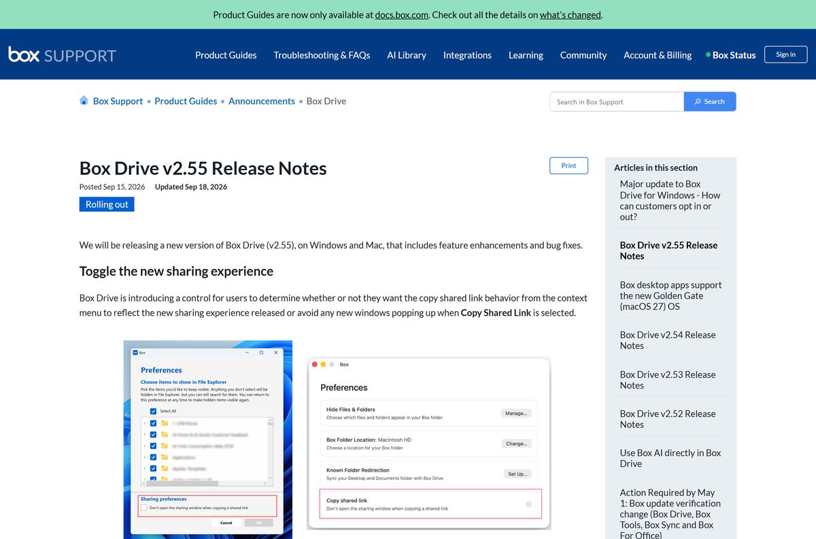Open "Major update to Box Drive for Windows" article
This screenshot has width=816, height=539.
670,200
